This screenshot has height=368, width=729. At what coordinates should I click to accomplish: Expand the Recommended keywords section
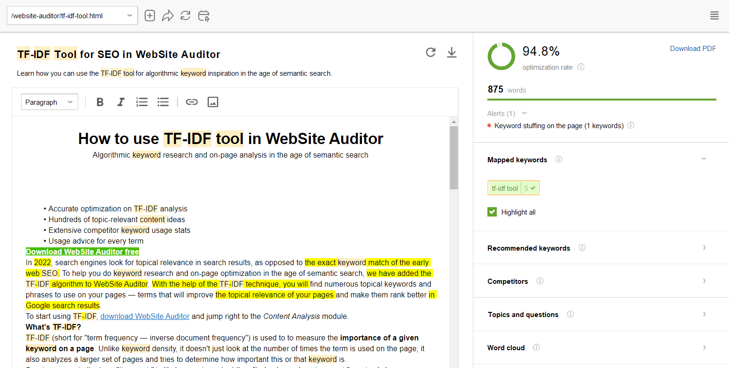tap(704, 248)
